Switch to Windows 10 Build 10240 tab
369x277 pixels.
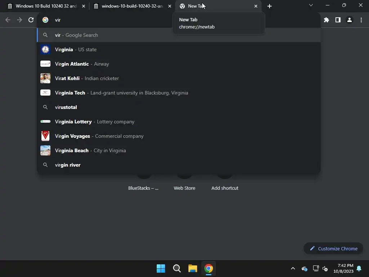tap(45, 6)
